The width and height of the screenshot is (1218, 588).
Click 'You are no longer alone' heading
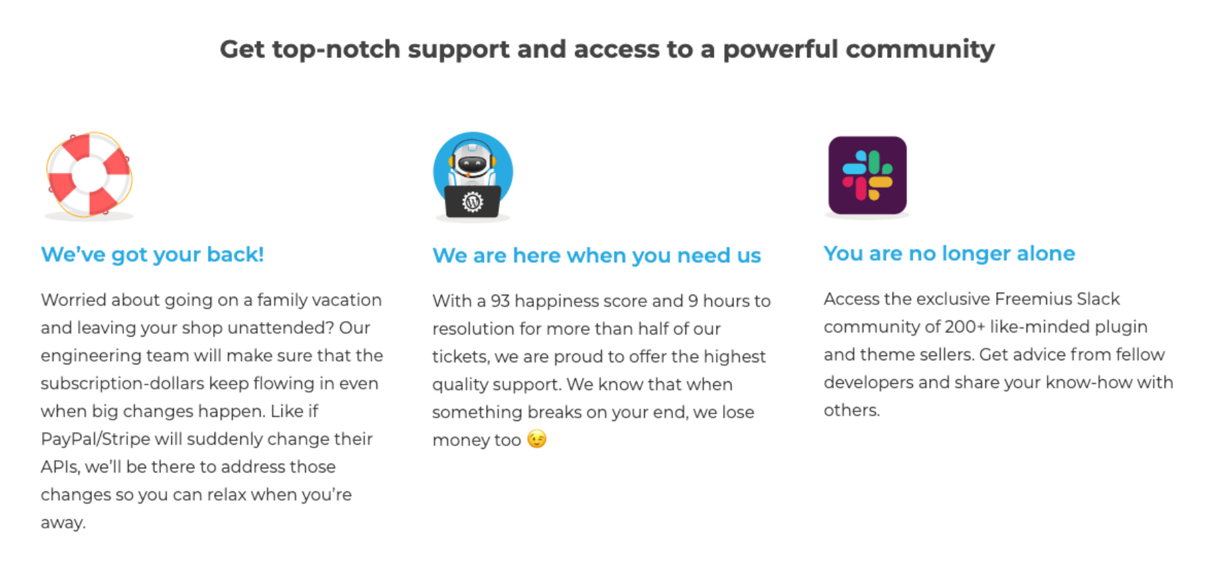(x=949, y=253)
